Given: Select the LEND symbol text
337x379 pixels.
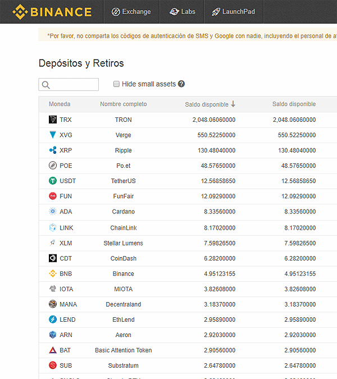Looking at the screenshot, I should [67, 319].
